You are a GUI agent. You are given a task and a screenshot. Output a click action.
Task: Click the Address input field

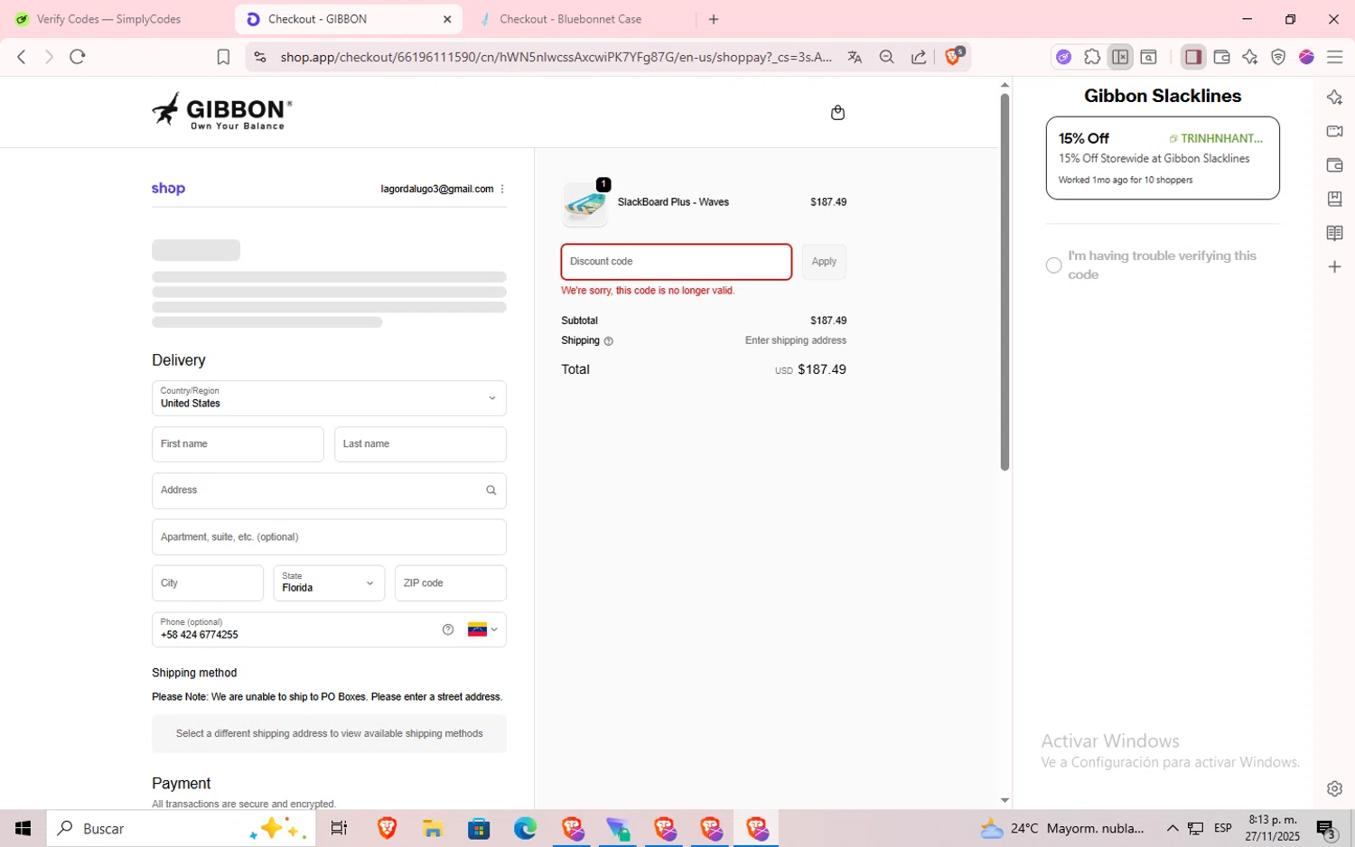point(329,490)
